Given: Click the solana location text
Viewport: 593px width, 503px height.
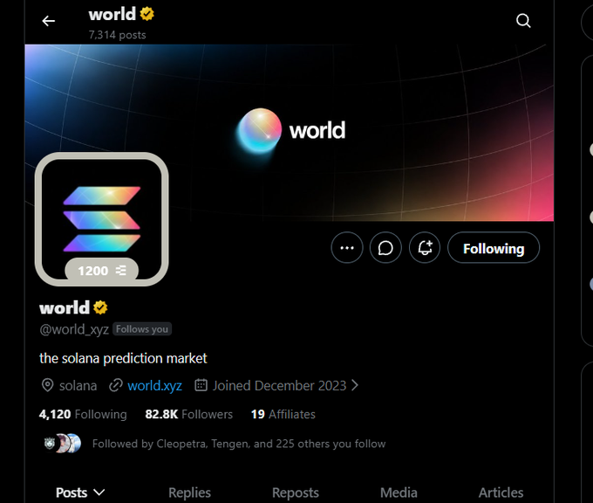Looking at the screenshot, I should click(x=78, y=386).
